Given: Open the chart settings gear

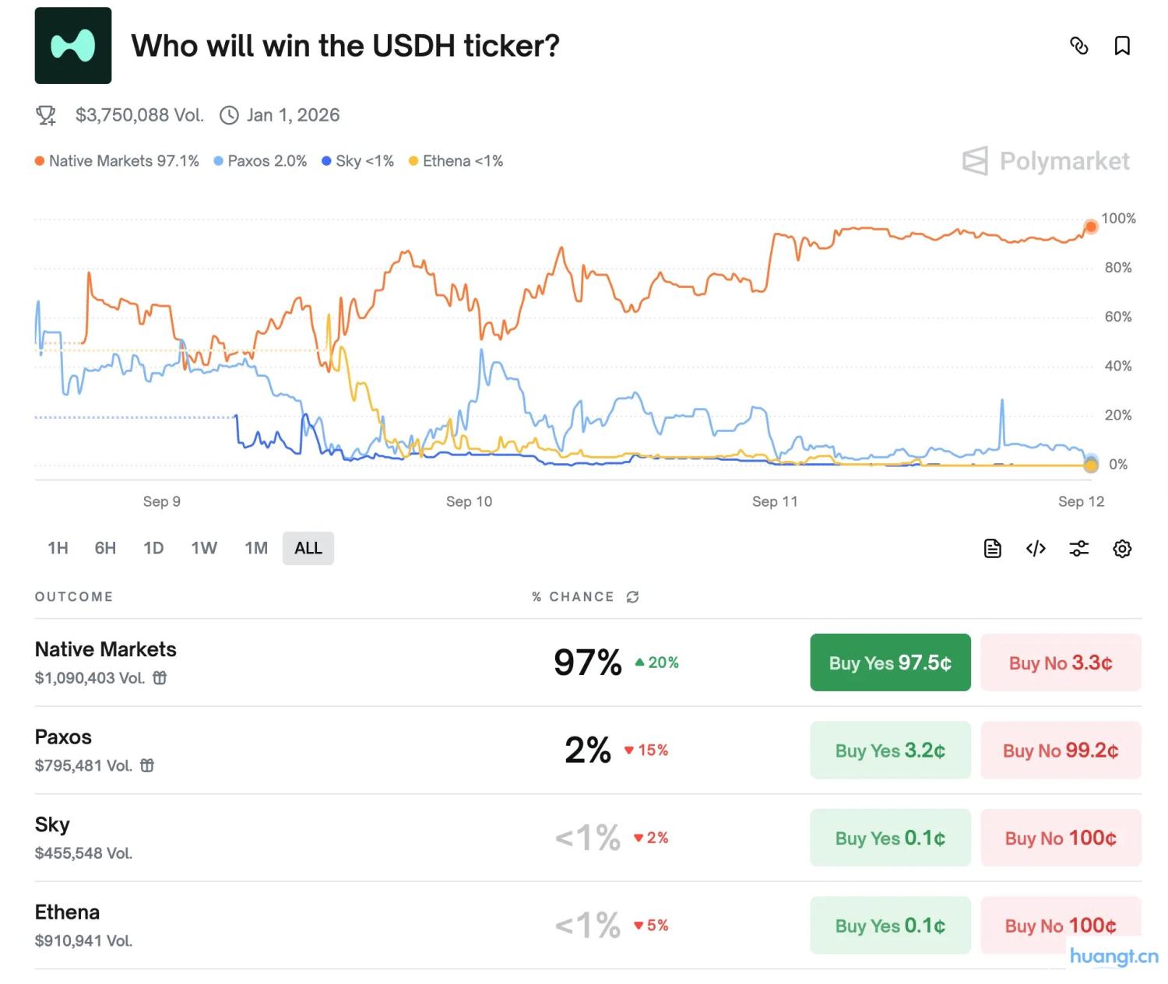Looking at the screenshot, I should tap(1122, 548).
